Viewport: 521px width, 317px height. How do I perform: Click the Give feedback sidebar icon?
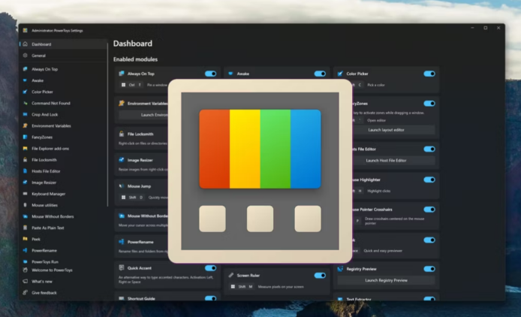pos(26,292)
